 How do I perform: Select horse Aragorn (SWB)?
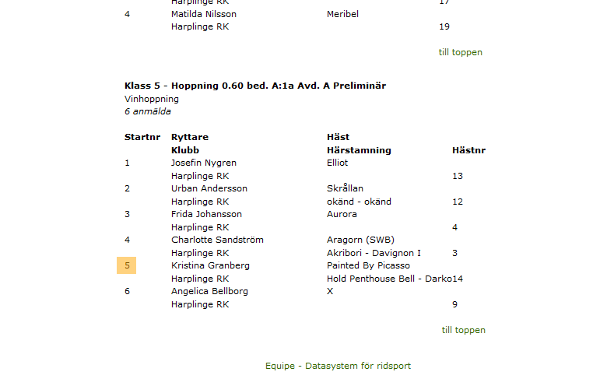(361, 240)
